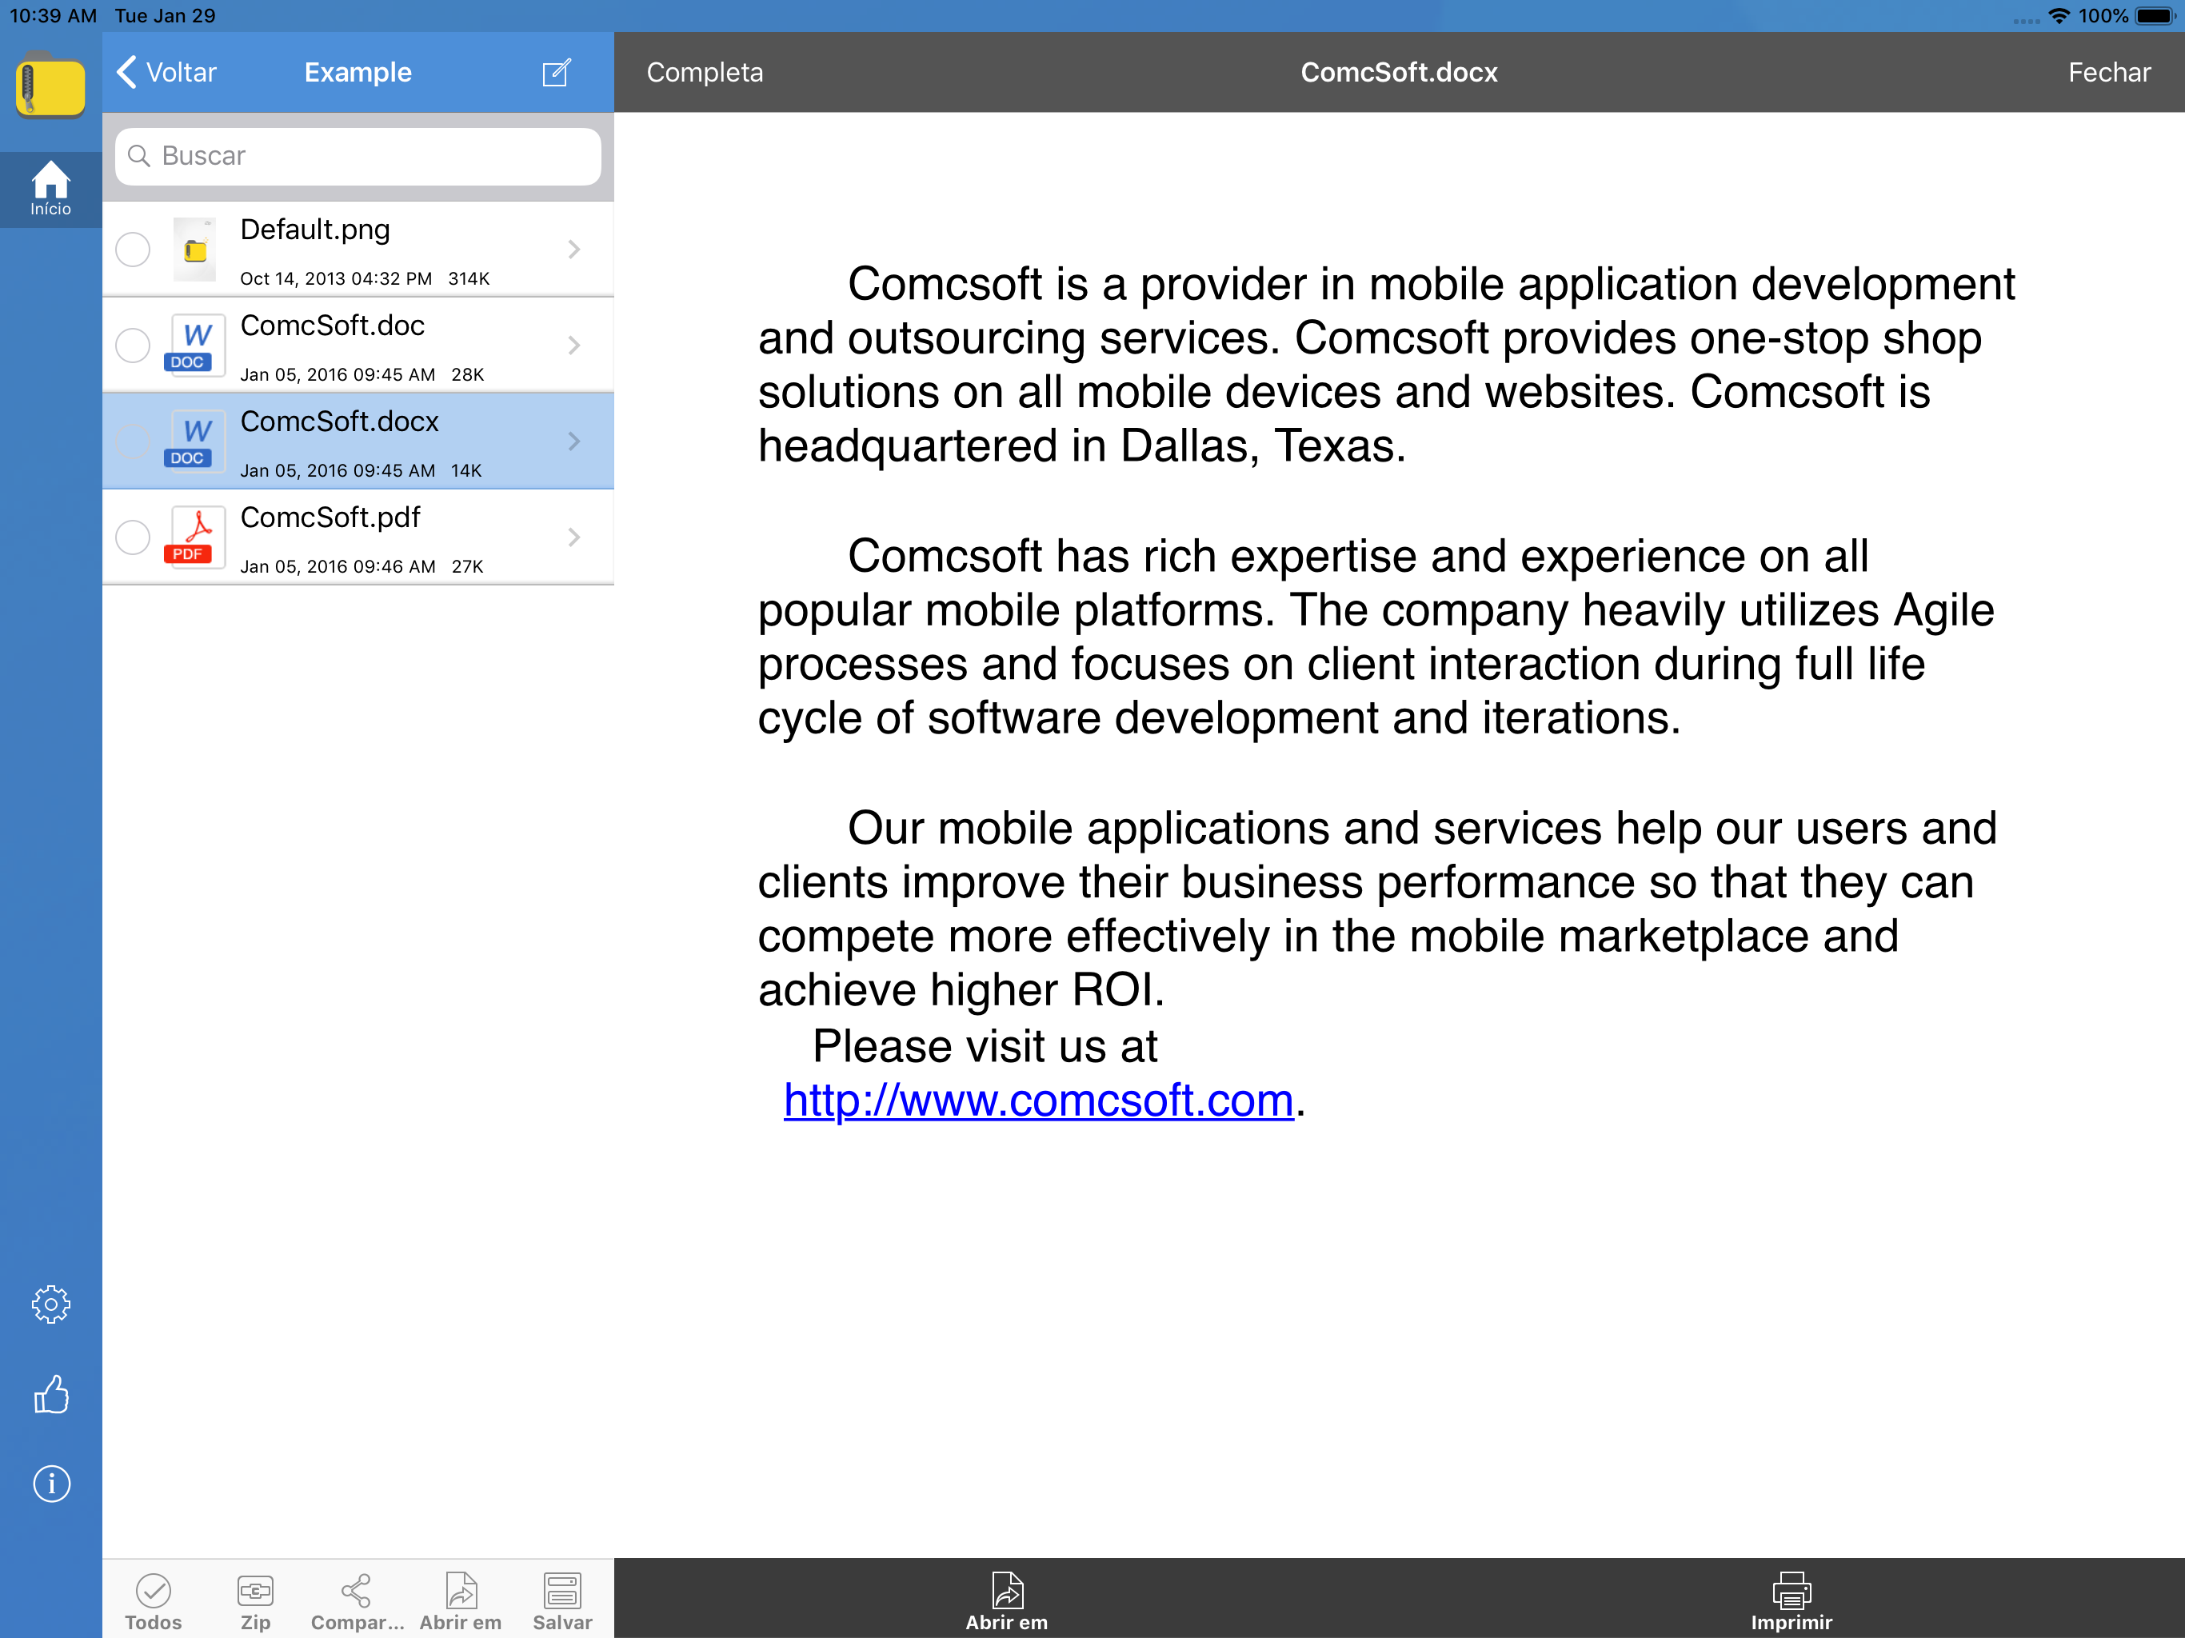Open ComcSoft.doc via its chevron
This screenshot has height=1638, width=2185.
pyautogui.click(x=574, y=345)
